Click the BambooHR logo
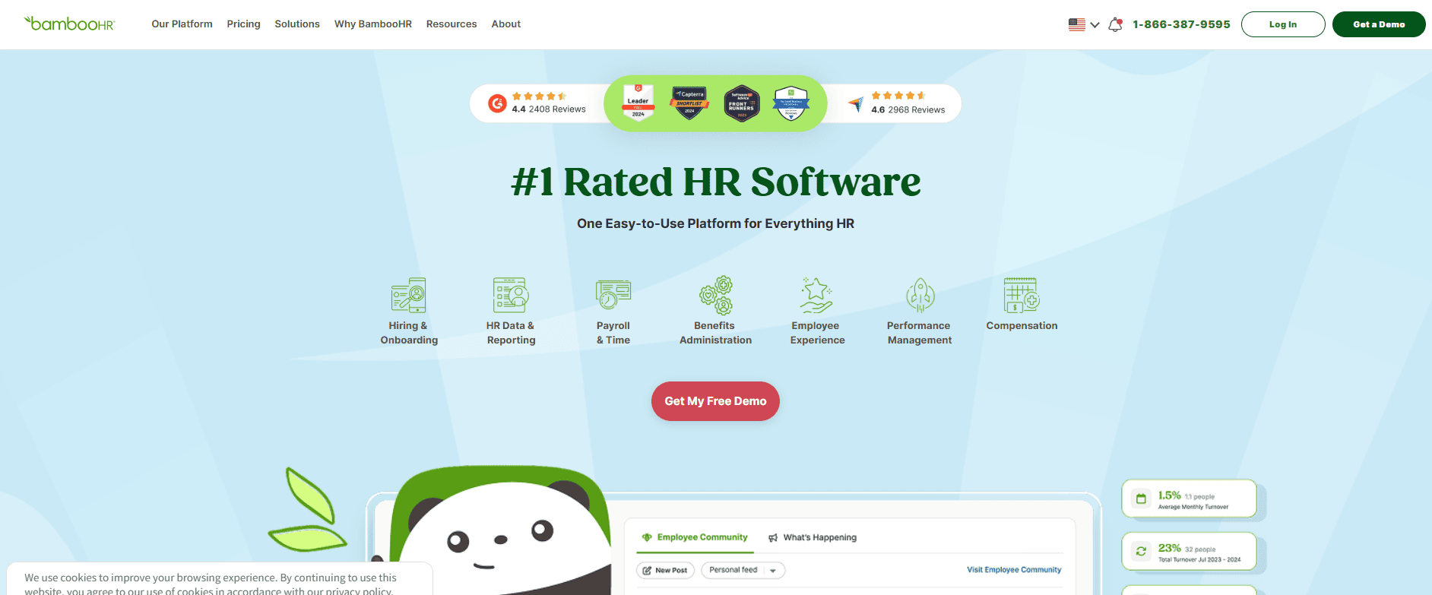 tap(70, 24)
